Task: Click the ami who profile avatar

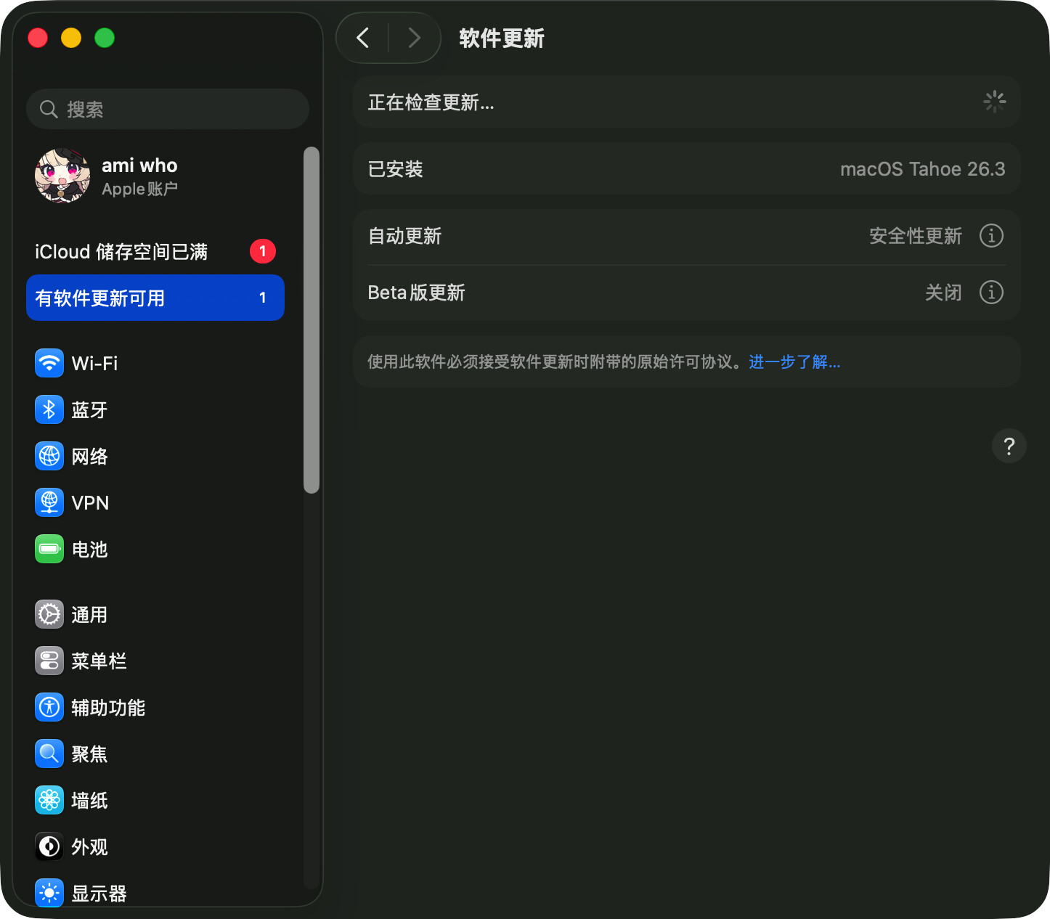Action: [x=62, y=176]
